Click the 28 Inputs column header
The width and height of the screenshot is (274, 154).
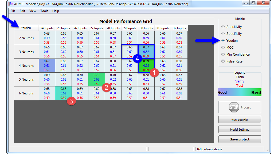113,28
